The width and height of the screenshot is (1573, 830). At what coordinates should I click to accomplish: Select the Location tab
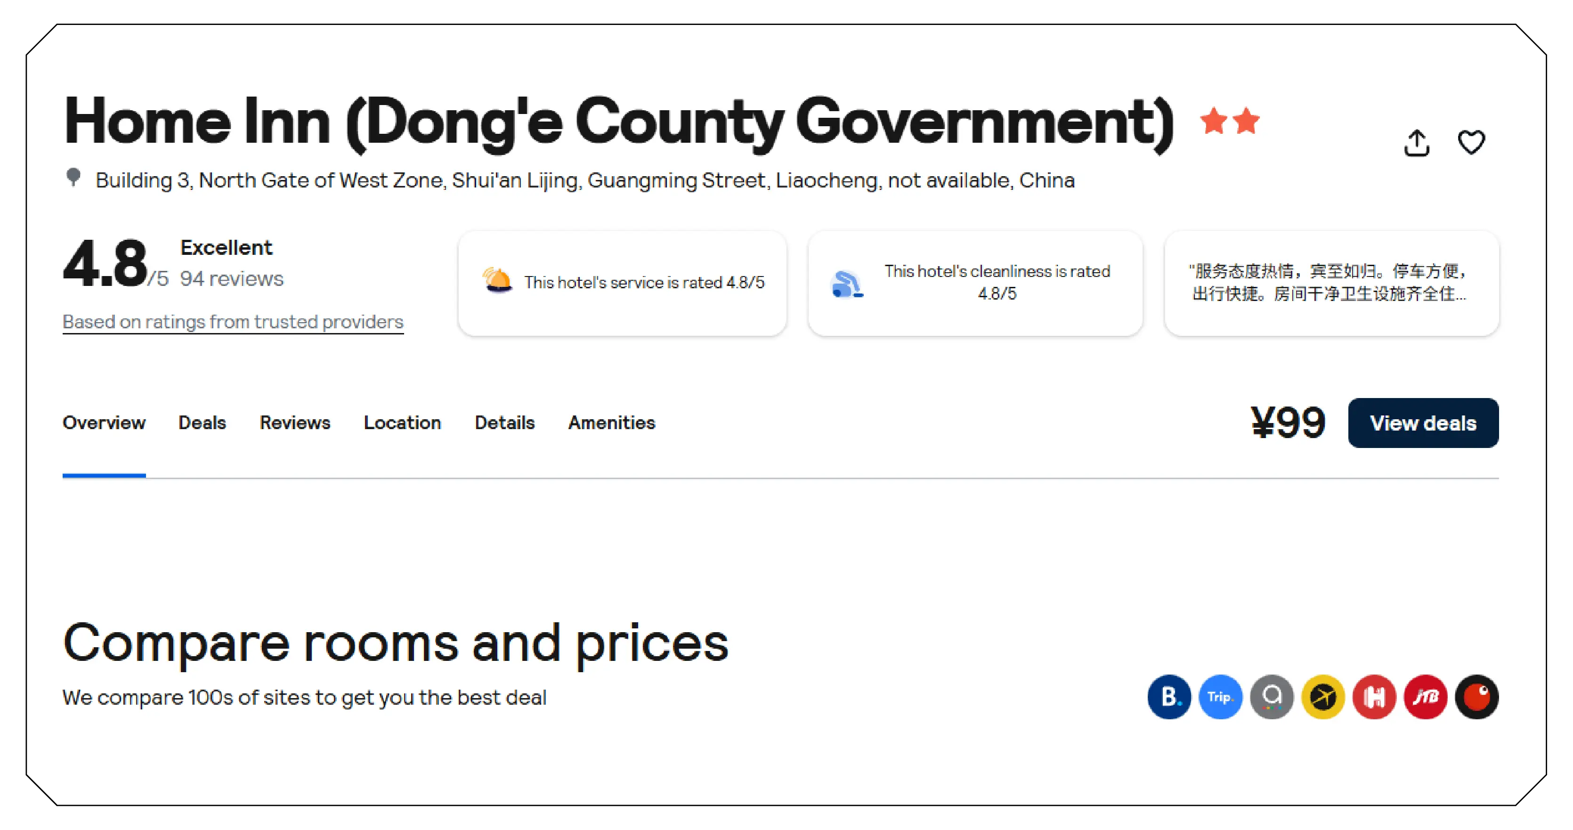pyautogui.click(x=402, y=423)
